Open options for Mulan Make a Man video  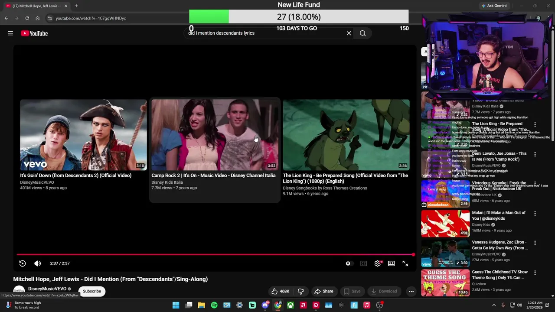pos(535,214)
